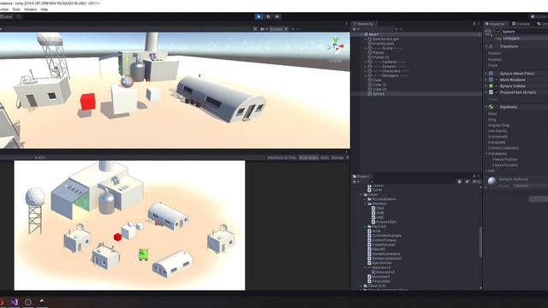
Task: Click the Transform component icon
Action: 491,46
